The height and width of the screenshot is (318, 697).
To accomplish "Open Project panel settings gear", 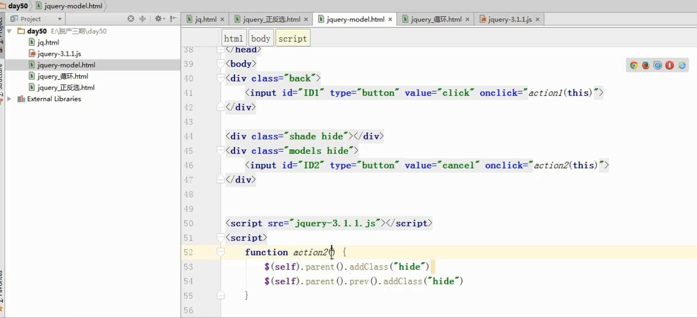I will 159,18.
